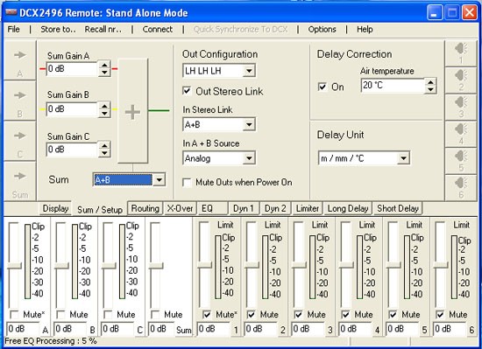Screen dimensions: 482x349
Task: Switch to the Short Delay tab
Action: tap(398, 208)
